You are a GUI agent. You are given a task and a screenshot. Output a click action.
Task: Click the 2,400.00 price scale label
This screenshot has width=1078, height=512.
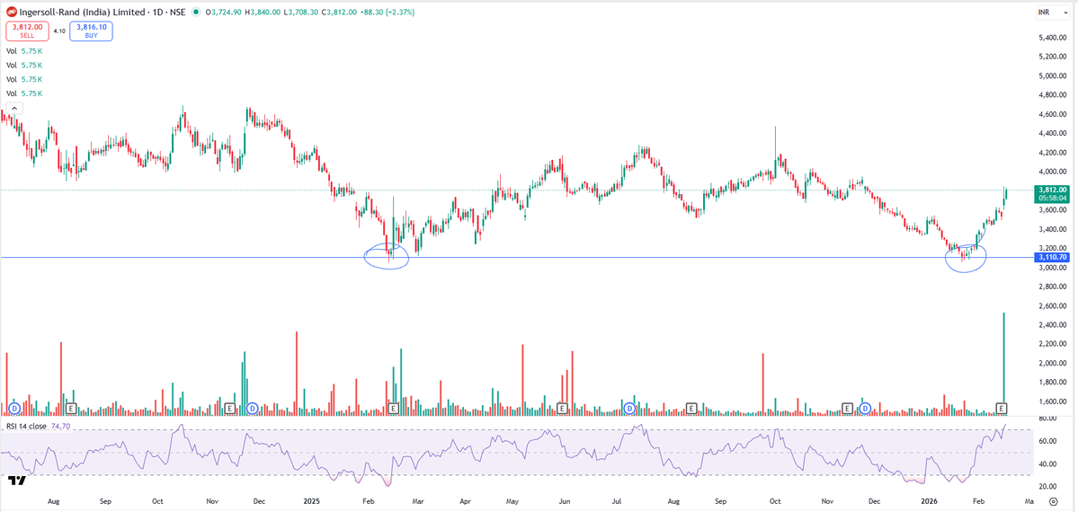[1052, 325]
